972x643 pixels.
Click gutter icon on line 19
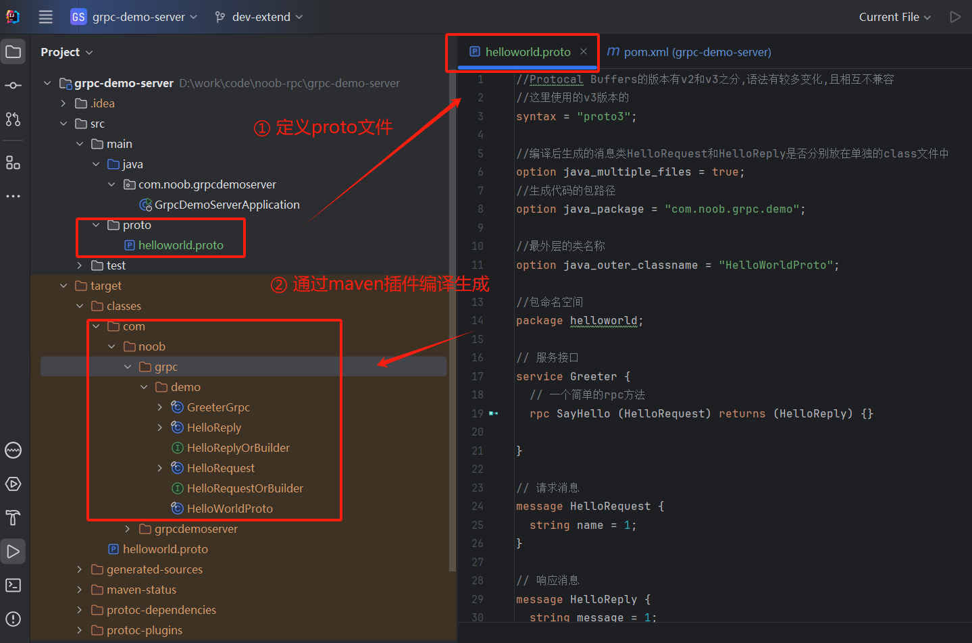tap(494, 413)
